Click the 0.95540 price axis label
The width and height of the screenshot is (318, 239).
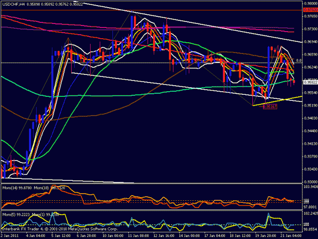(x=311, y=93)
